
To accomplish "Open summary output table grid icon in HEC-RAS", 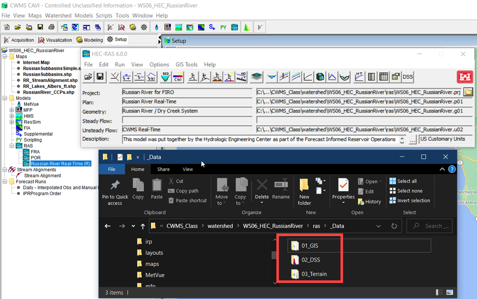I will tap(384, 77).
